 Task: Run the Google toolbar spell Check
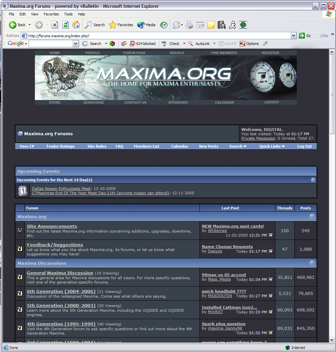click(171, 44)
